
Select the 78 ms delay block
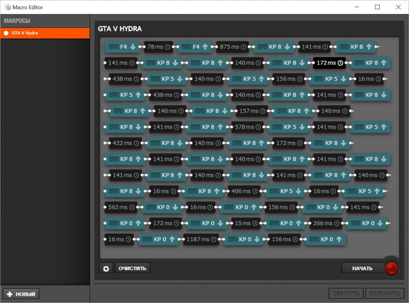coord(159,47)
